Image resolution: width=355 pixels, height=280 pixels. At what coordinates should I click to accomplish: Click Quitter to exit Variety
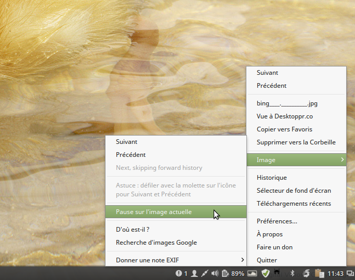[267, 260]
